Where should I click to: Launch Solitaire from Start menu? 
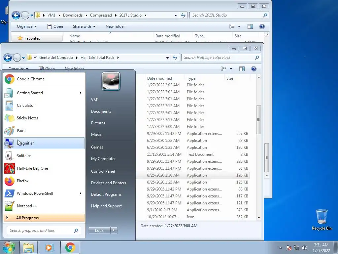[44, 156]
